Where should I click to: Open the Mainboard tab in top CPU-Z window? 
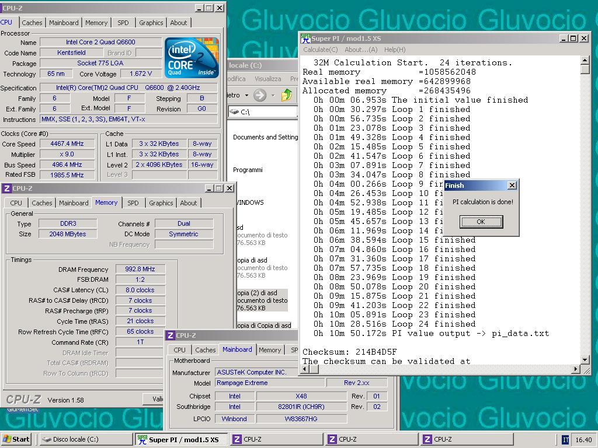(64, 23)
